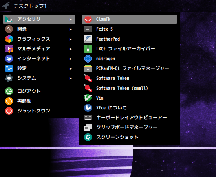
Task: Open the グラフィックス menu category
Action: 39,39
